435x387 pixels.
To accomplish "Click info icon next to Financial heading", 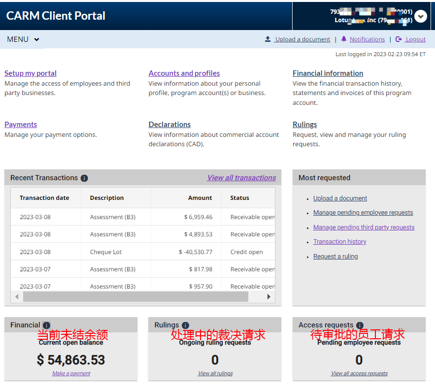I will pos(46,325).
